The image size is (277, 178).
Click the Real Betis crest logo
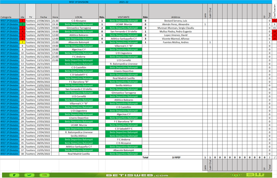point(235,175)
